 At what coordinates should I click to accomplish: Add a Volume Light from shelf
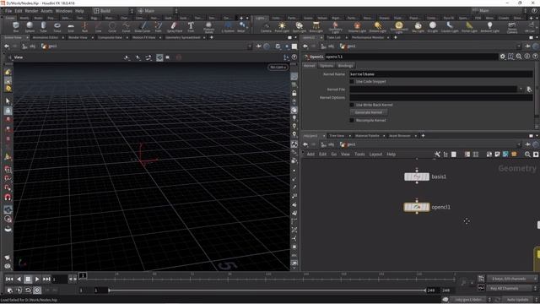357,27
